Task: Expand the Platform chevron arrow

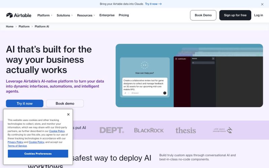Action: click(52, 15)
